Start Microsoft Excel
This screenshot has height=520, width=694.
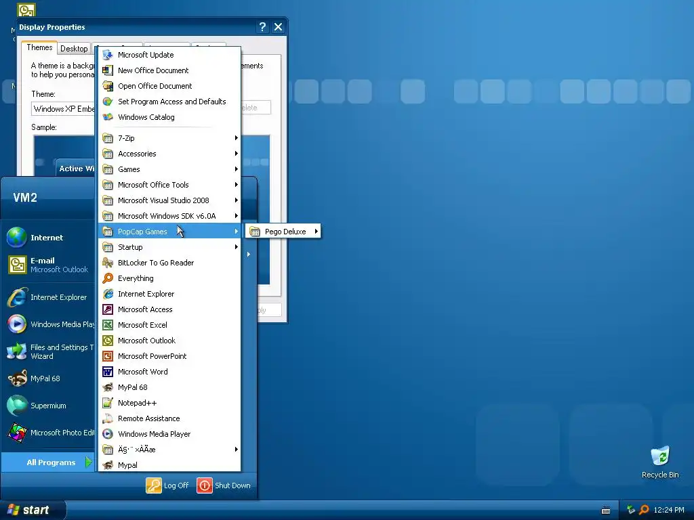169,325
